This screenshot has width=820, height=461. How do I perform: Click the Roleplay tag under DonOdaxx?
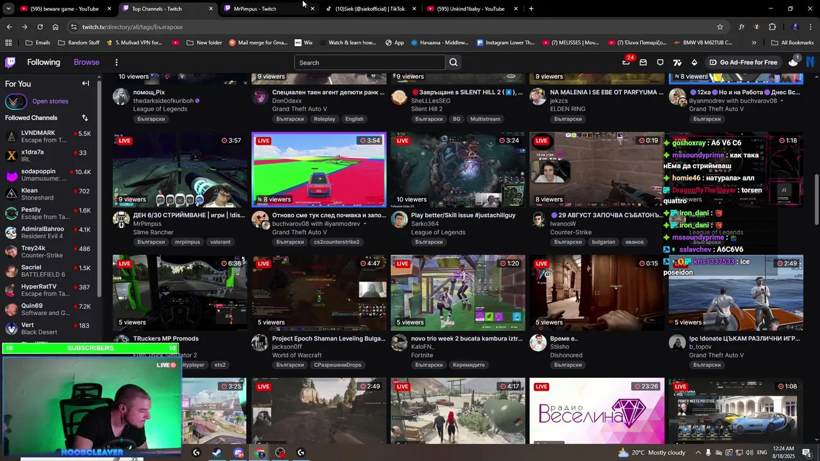tap(325, 119)
